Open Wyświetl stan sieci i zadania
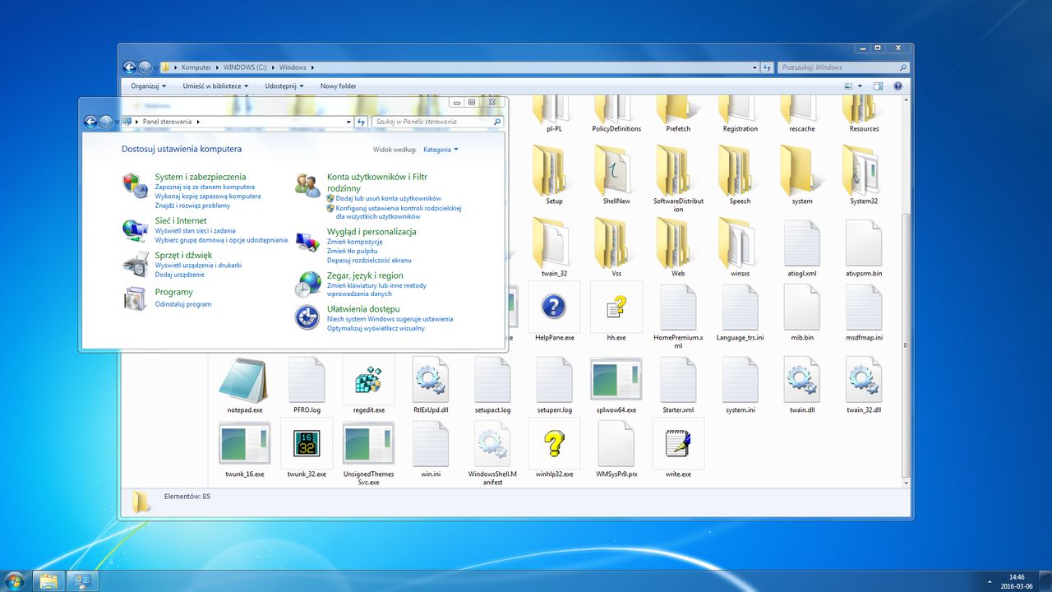This screenshot has width=1052, height=592. [x=196, y=231]
